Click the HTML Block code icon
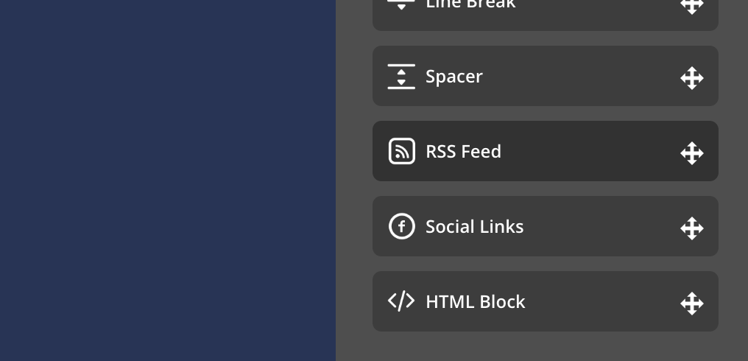Image resolution: width=748 pixels, height=361 pixels. 401,301
